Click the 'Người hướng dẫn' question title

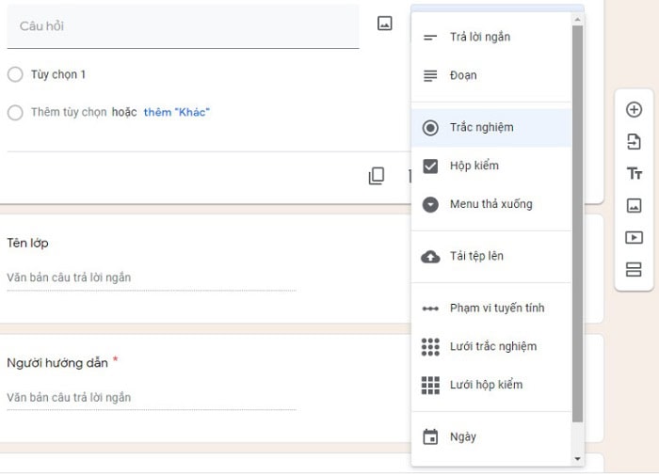(x=57, y=363)
